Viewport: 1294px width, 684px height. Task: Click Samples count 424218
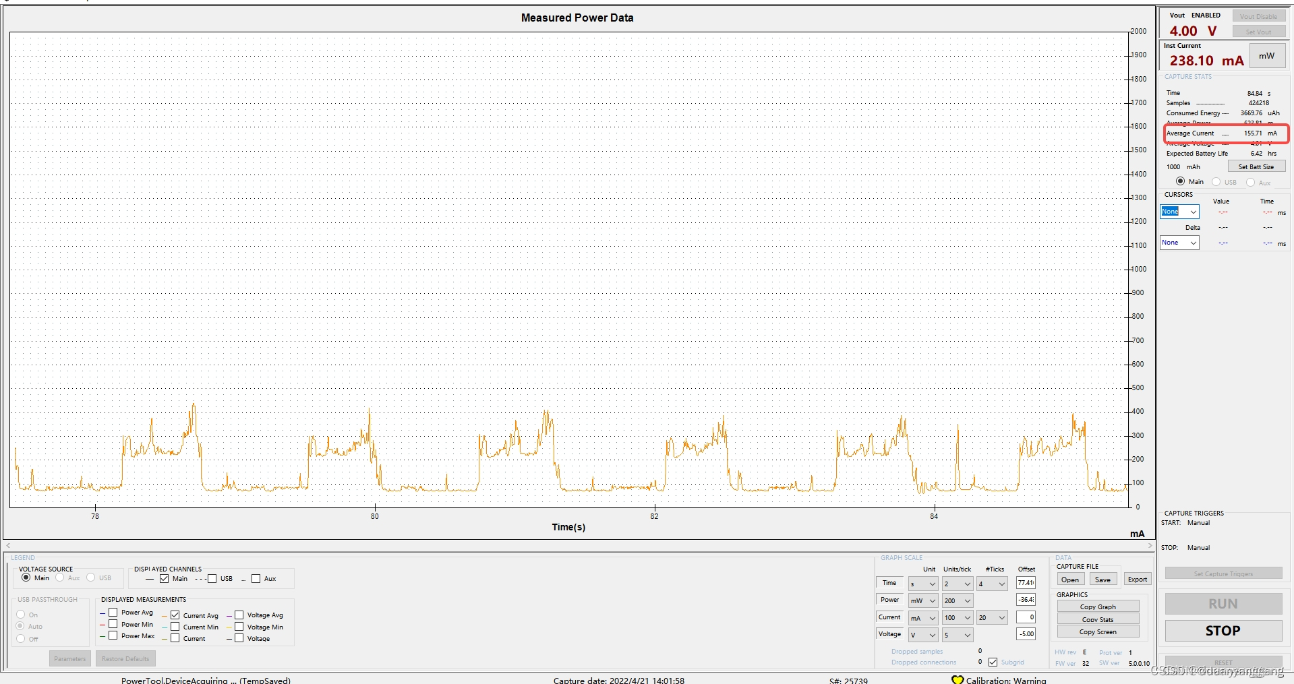tap(1258, 103)
